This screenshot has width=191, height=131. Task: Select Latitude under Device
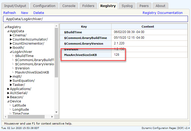click(19, 105)
